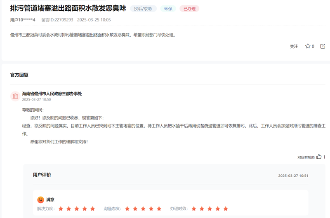Click the fifth star of 解决力度 rating
330x218 pixels.
[92, 209]
